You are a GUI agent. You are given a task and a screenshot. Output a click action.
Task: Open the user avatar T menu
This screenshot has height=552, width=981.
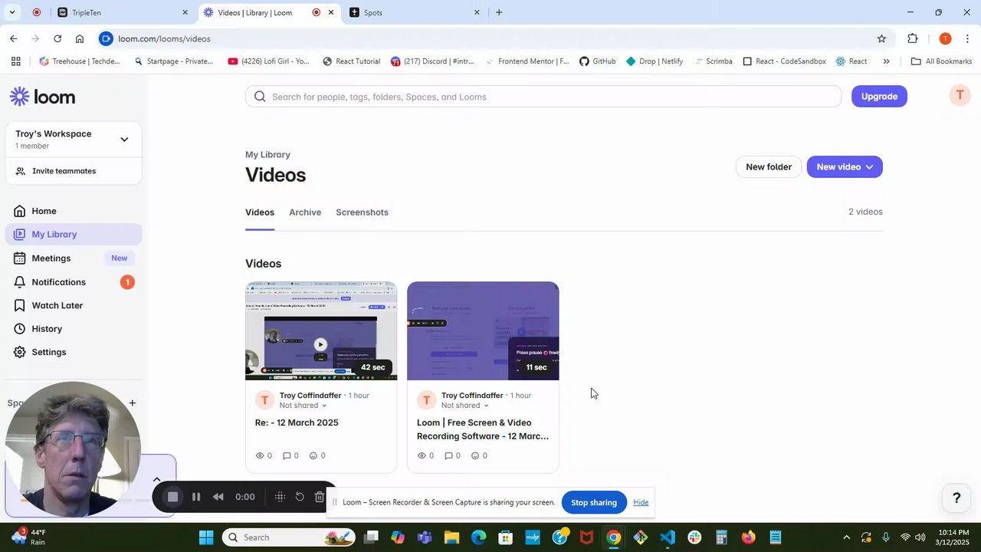(x=960, y=95)
